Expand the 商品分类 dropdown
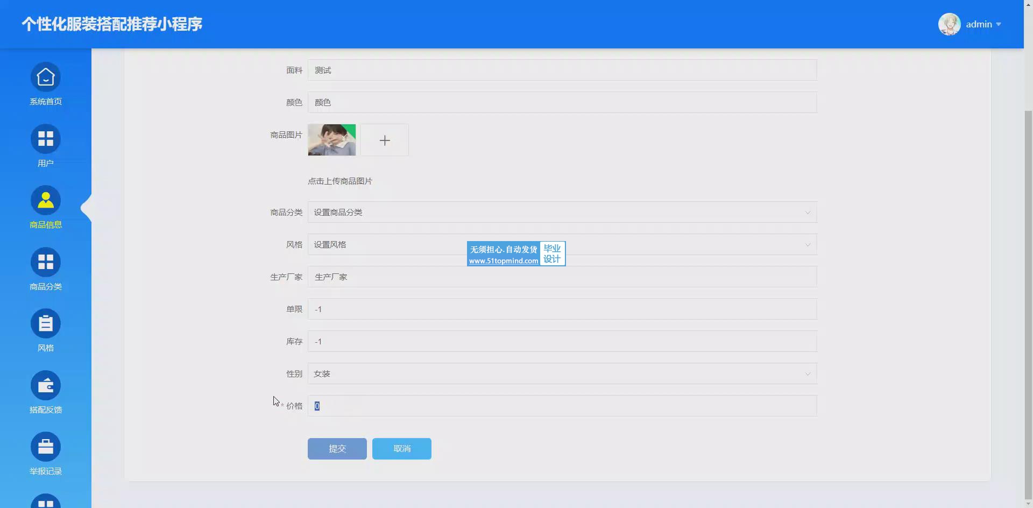 click(562, 213)
